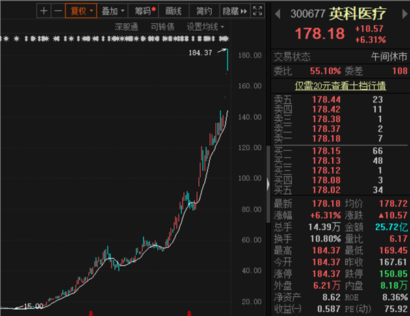This screenshot has width=410, height=316.
Task: Hide panels with 隐藏 button
Action: click(235, 11)
